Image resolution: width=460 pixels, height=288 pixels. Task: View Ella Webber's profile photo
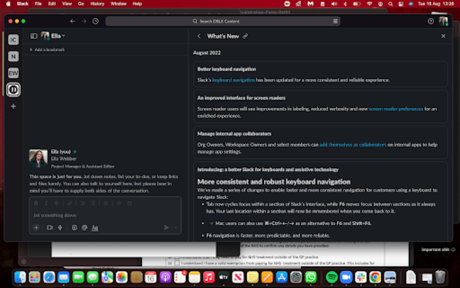coord(38,158)
